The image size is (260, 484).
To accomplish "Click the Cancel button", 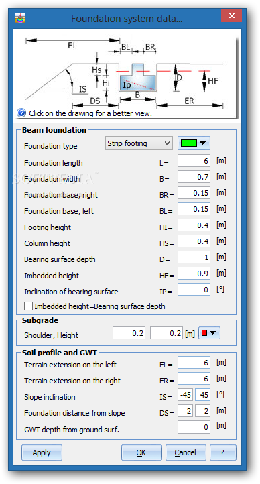I will pos(186,452).
